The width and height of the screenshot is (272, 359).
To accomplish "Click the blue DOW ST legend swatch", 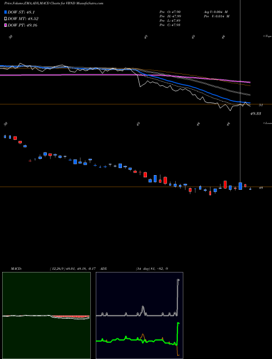I will click(x=5, y=12).
